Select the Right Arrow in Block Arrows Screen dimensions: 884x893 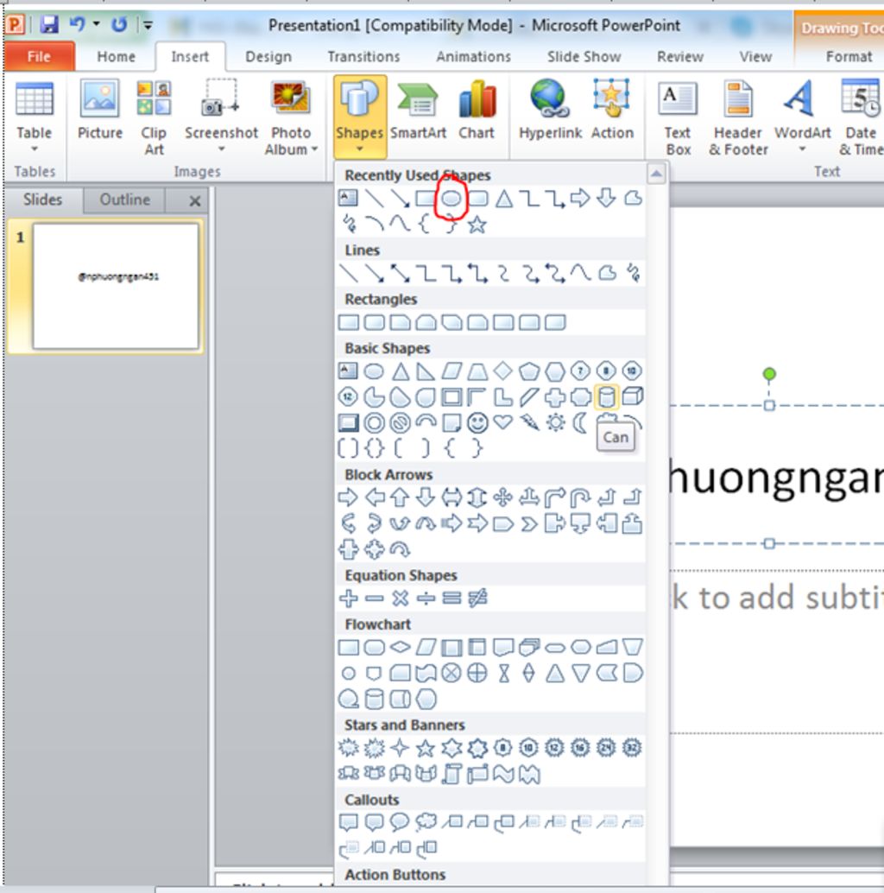point(348,497)
